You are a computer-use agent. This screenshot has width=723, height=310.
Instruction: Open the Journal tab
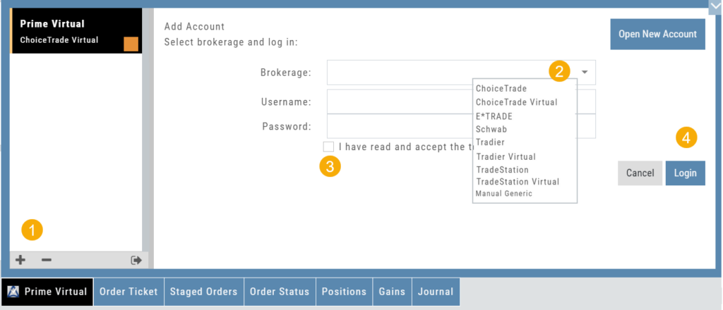click(x=436, y=292)
